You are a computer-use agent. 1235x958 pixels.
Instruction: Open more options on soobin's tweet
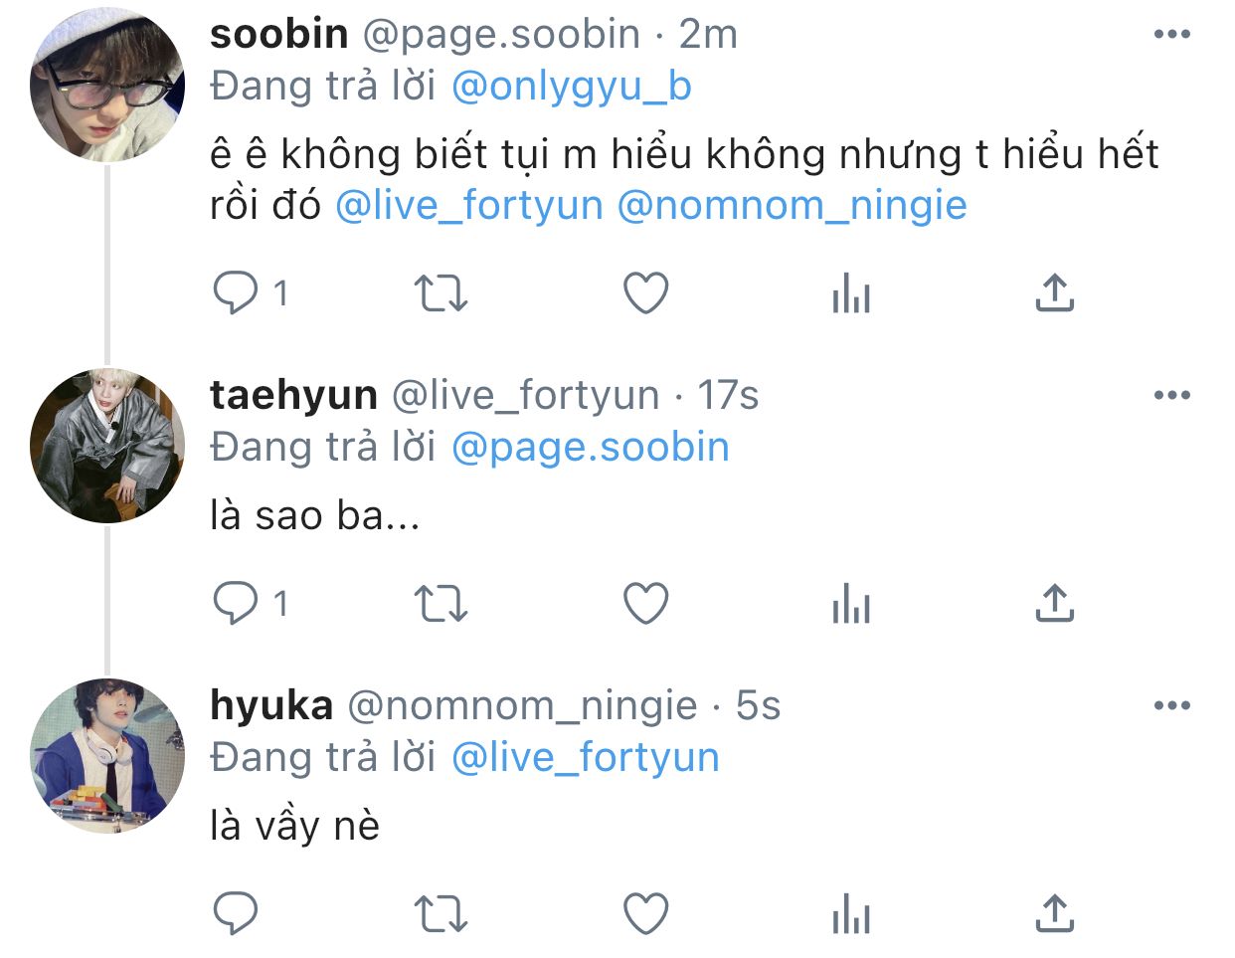(x=1172, y=35)
